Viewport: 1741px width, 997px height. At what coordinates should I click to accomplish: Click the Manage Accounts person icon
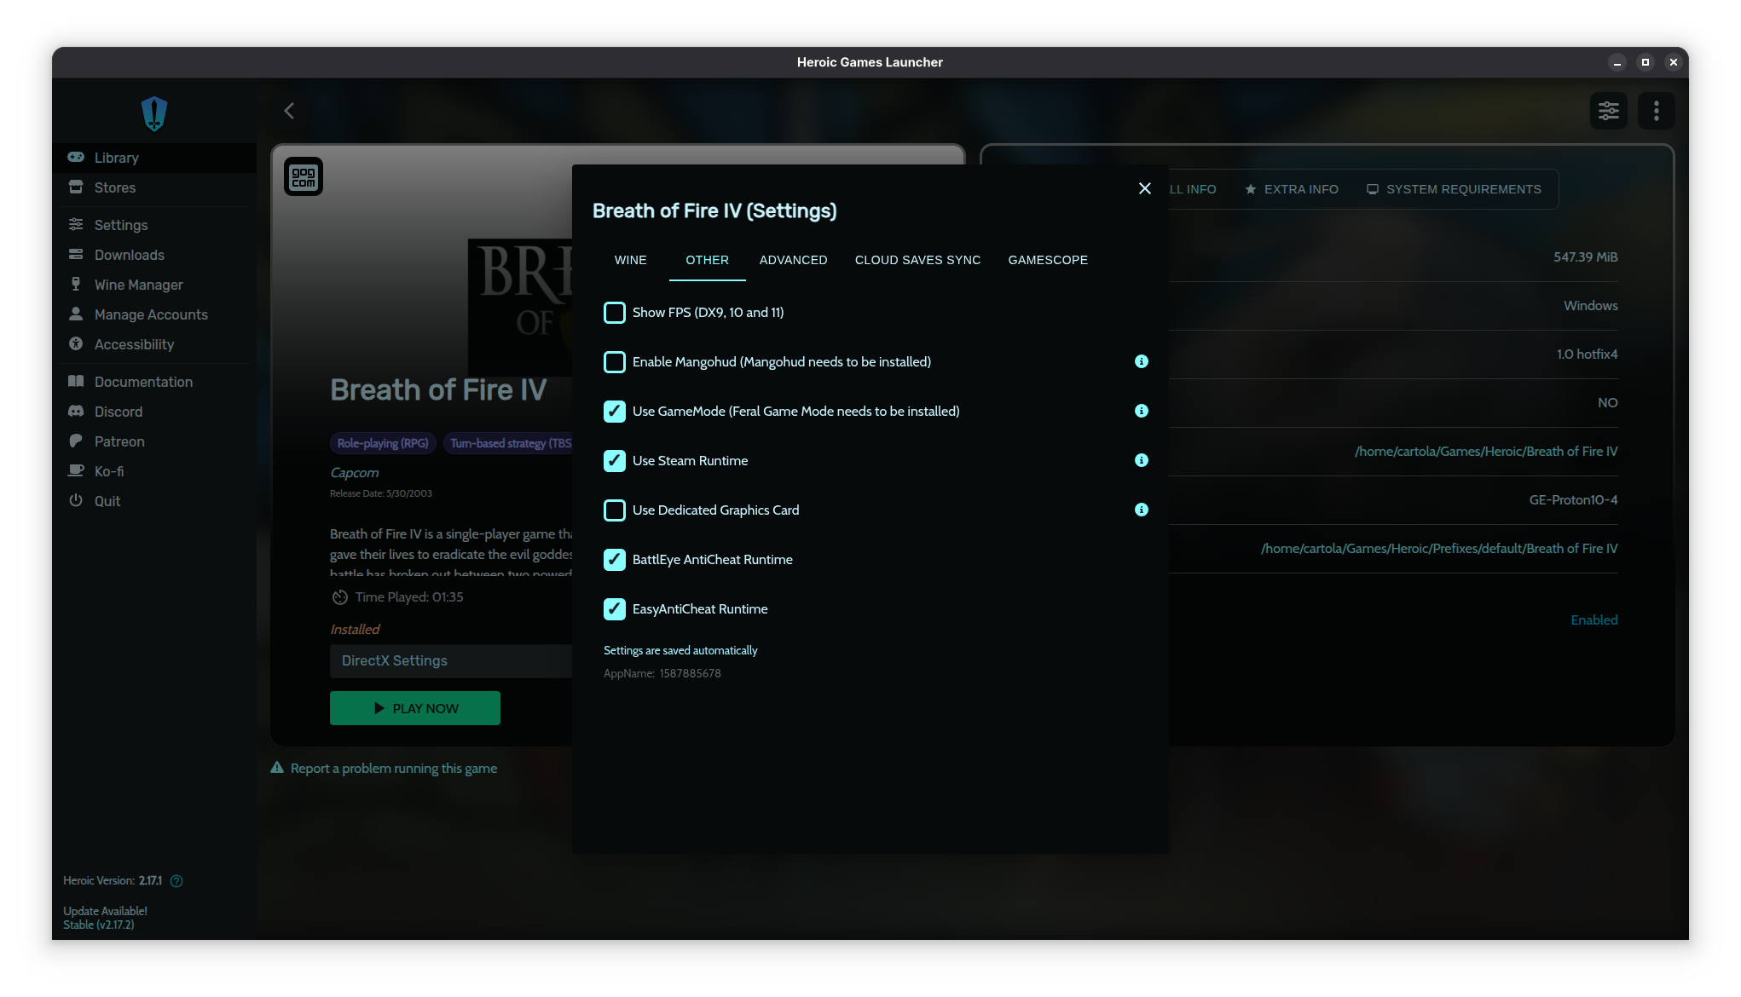tap(76, 314)
